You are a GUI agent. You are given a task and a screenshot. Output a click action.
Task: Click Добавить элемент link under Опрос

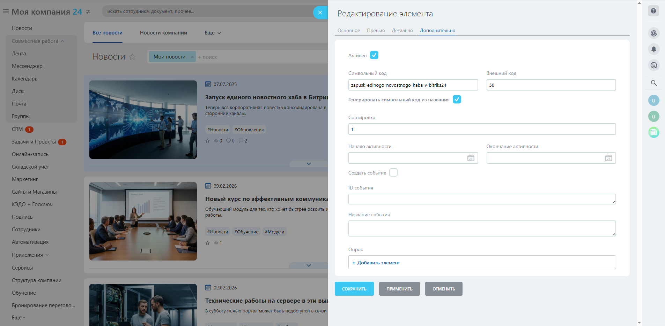coord(376,263)
